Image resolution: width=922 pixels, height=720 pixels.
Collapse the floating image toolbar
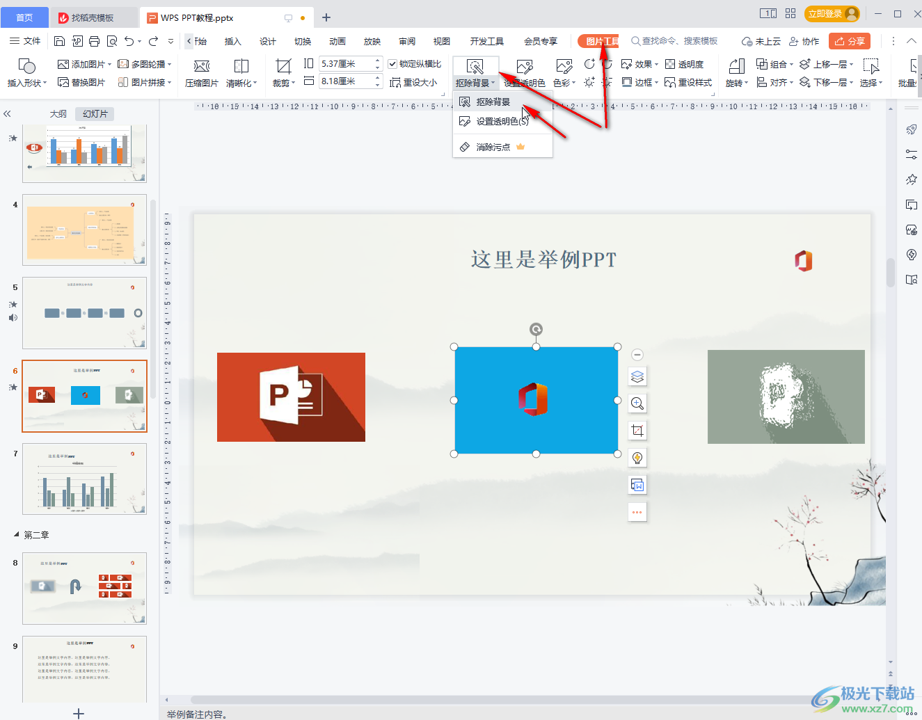click(x=637, y=355)
